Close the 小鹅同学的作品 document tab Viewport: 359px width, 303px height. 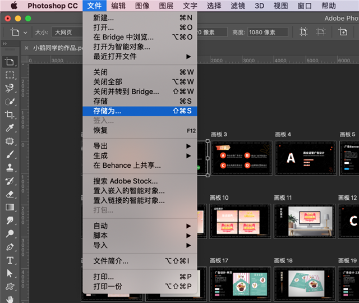coord(26,48)
